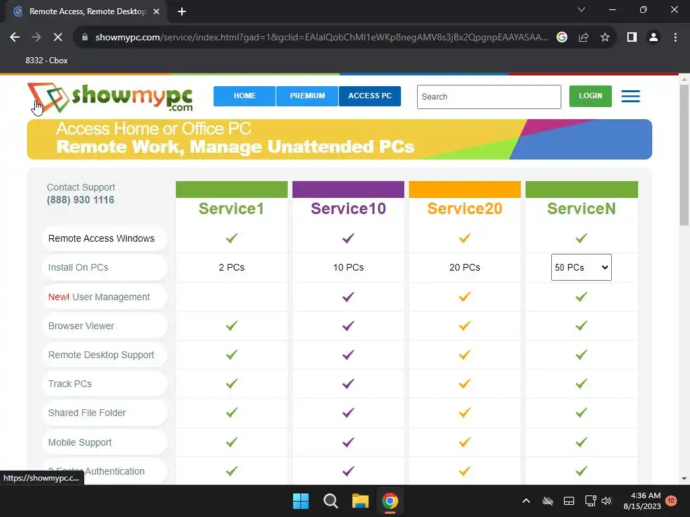The height and width of the screenshot is (517, 690).
Task: Go to HOME navigation tab
Action: click(x=245, y=96)
